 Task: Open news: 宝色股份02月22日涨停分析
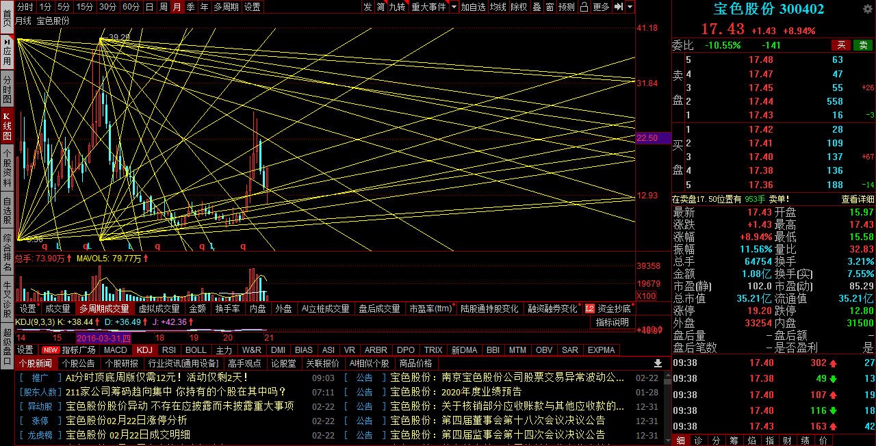tap(127, 420)
